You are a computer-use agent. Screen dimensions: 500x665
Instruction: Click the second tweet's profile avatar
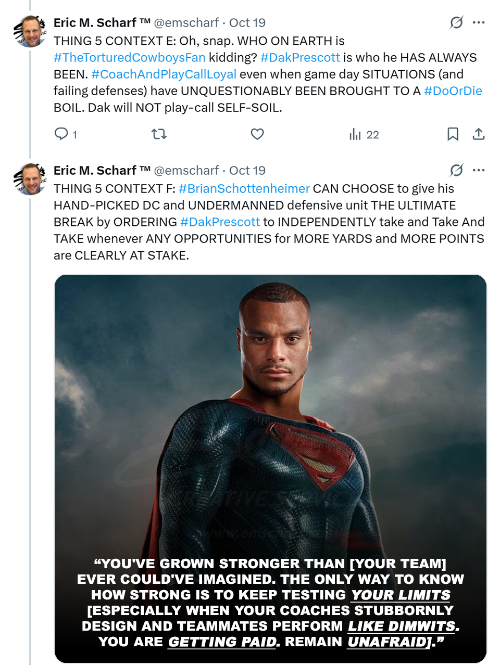pyautogui.click(x=30, y=180)
